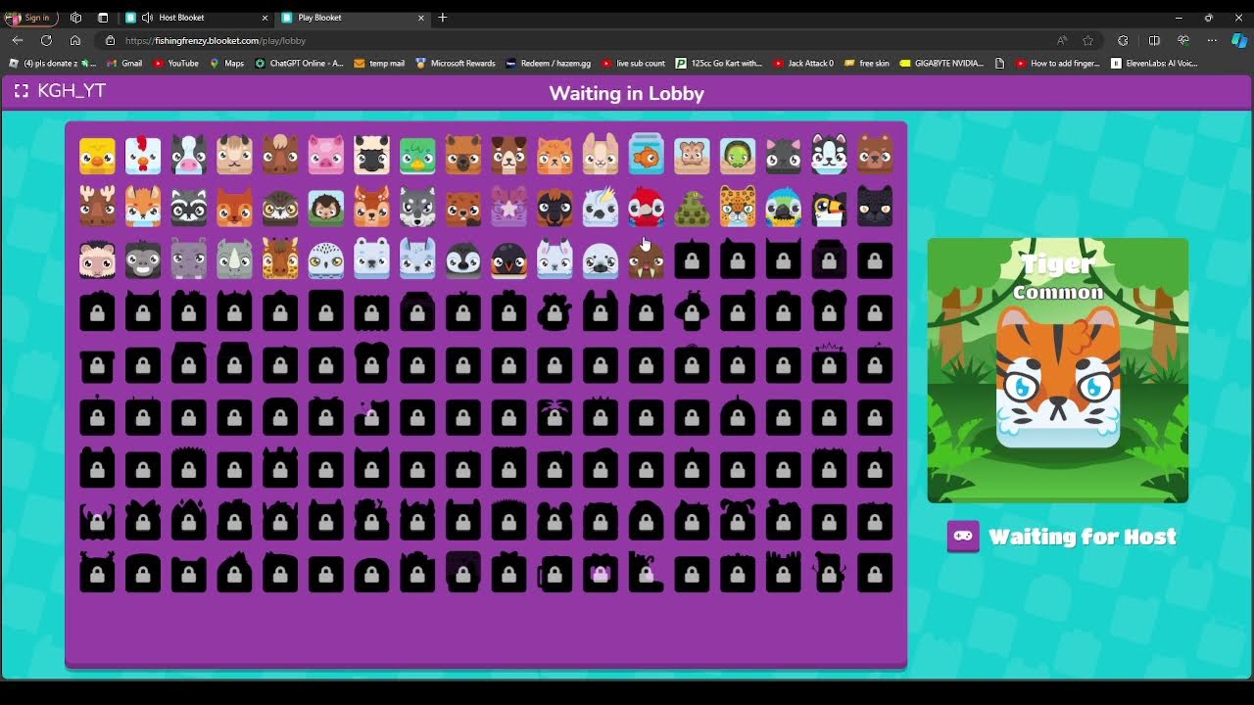Select the gray Wolf blook
This screenshot has width=1254, height=705.
(417, 208)
